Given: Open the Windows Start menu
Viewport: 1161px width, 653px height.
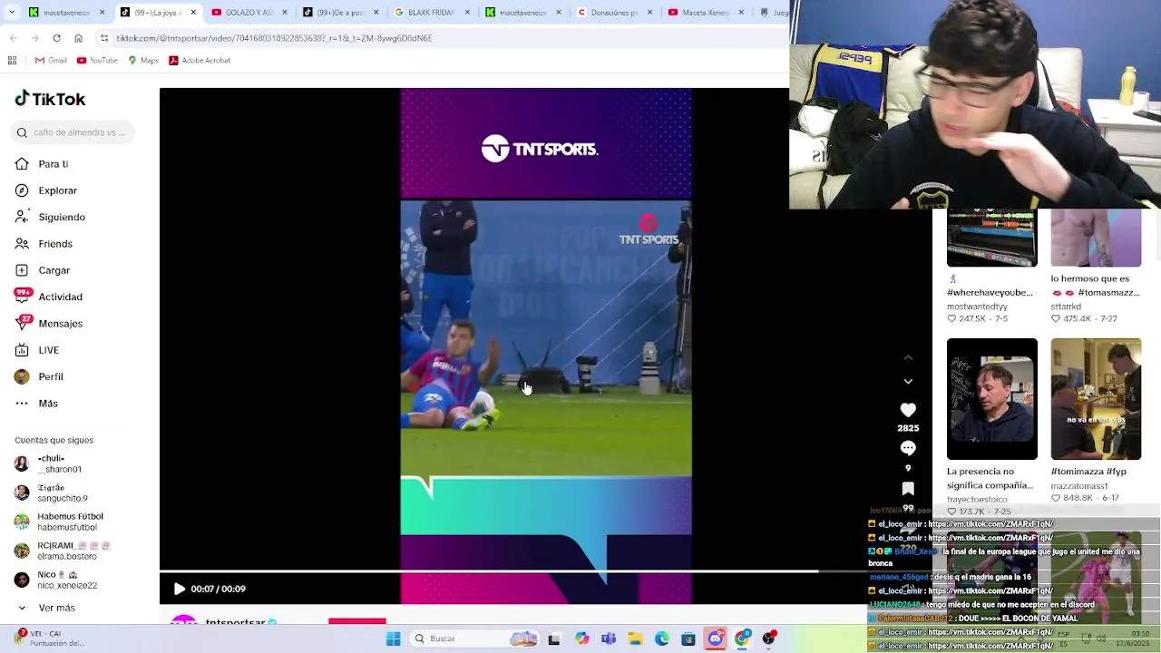Looking at the screenshot, I should pos(393,638).
